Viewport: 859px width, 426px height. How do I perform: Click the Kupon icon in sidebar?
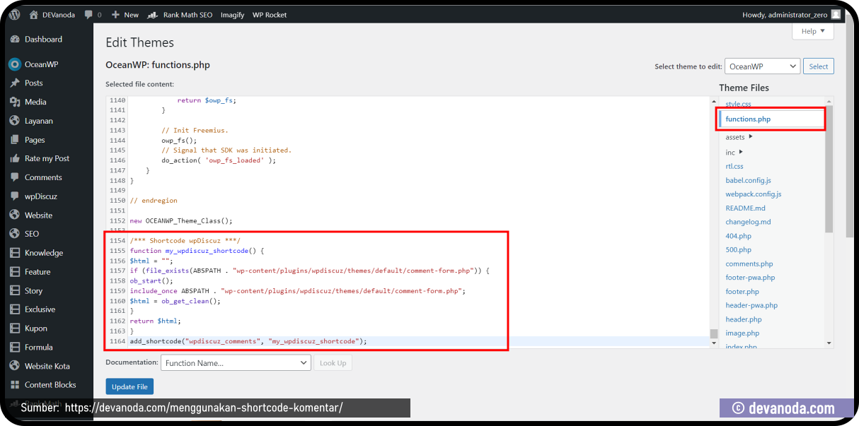pyautogui.click(x=15, y=329)
